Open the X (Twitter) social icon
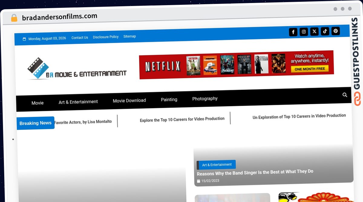363x202 pixels. [x=314, y=31]
